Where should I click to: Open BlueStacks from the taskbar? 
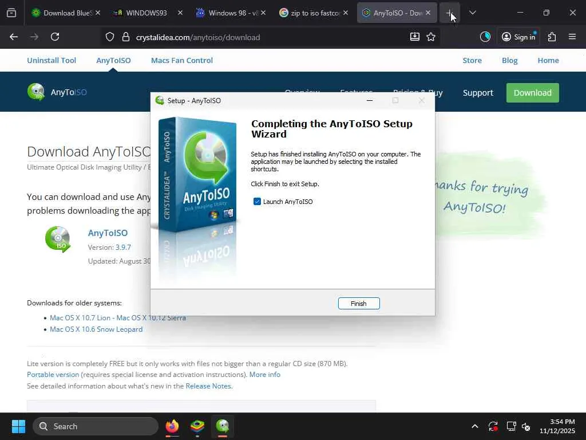tap(197, 426)
